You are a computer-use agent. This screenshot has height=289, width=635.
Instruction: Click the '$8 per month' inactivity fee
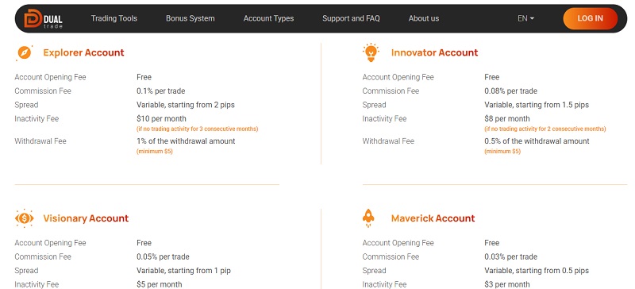tap(507, 119)
